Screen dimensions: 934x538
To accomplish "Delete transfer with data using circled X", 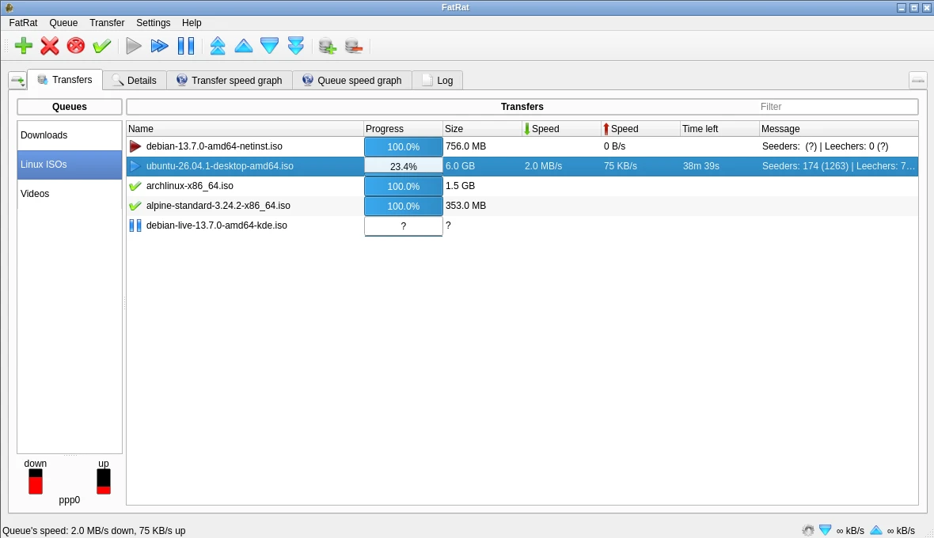I will [x=76, y=46].
